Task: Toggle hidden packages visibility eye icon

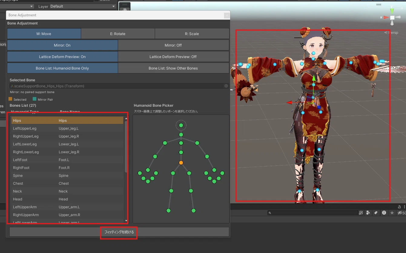Action: (400, 213)
